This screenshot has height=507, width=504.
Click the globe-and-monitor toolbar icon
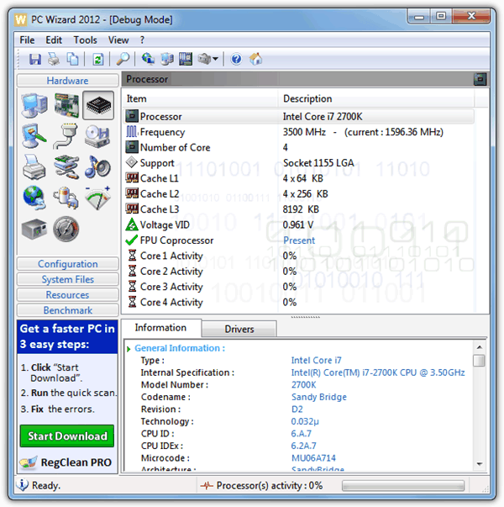(148, 59)
